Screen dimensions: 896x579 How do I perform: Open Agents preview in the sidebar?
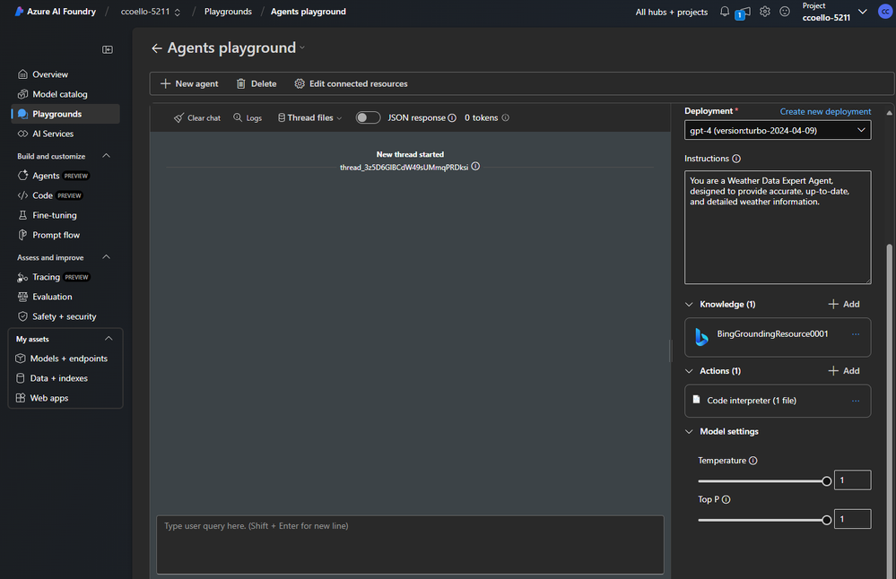[65, 176]
